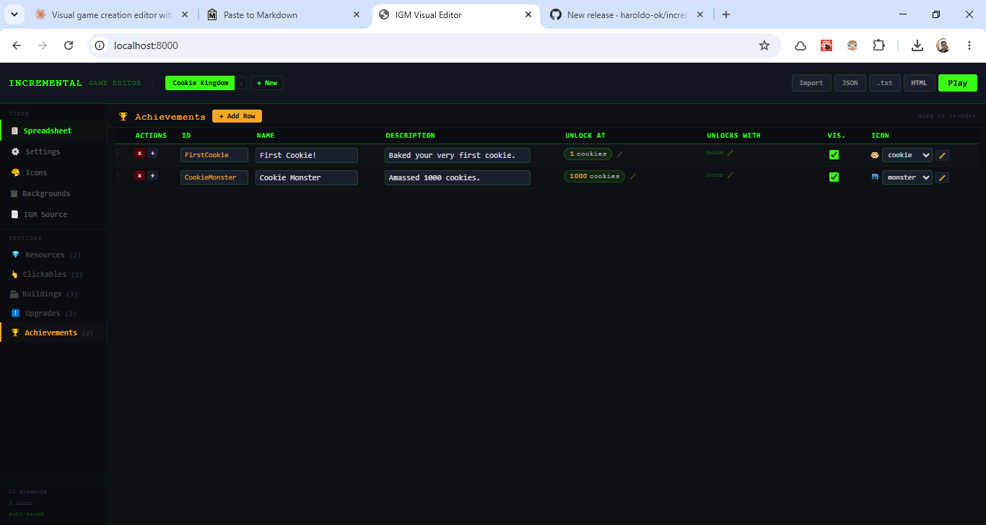The width and height of the screenshot is (986, 525).
Task: Click the address bar showing localhost:8000
Action: point(435,45)
